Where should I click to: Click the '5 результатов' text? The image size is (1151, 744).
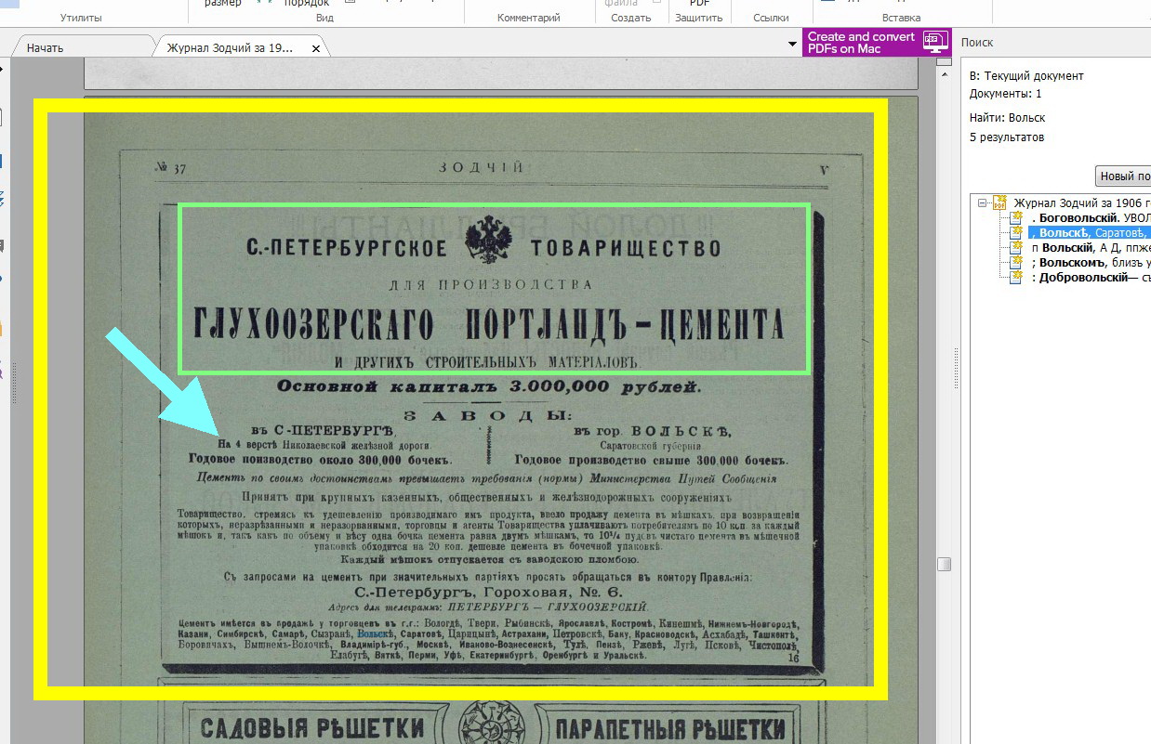point(1007,137)
